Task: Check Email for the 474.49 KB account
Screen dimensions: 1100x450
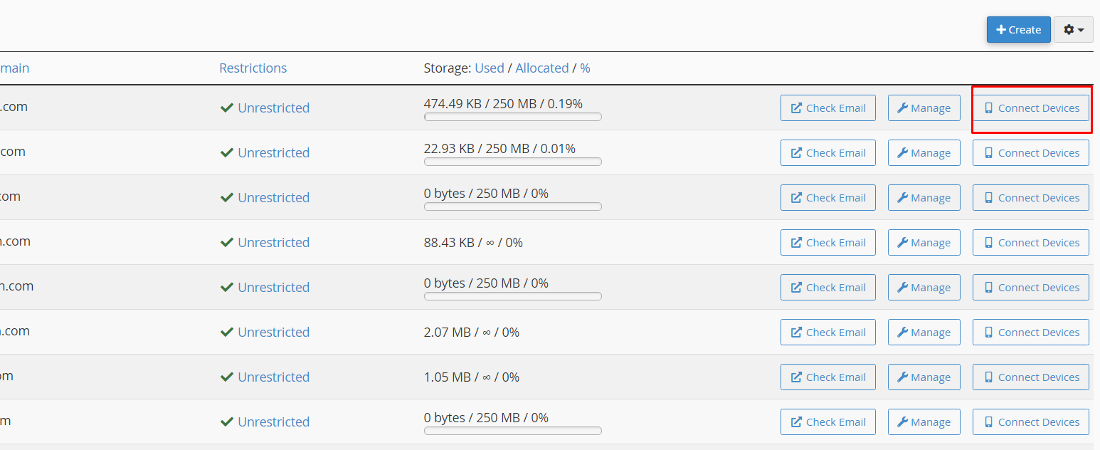Action: click(827, 108)
